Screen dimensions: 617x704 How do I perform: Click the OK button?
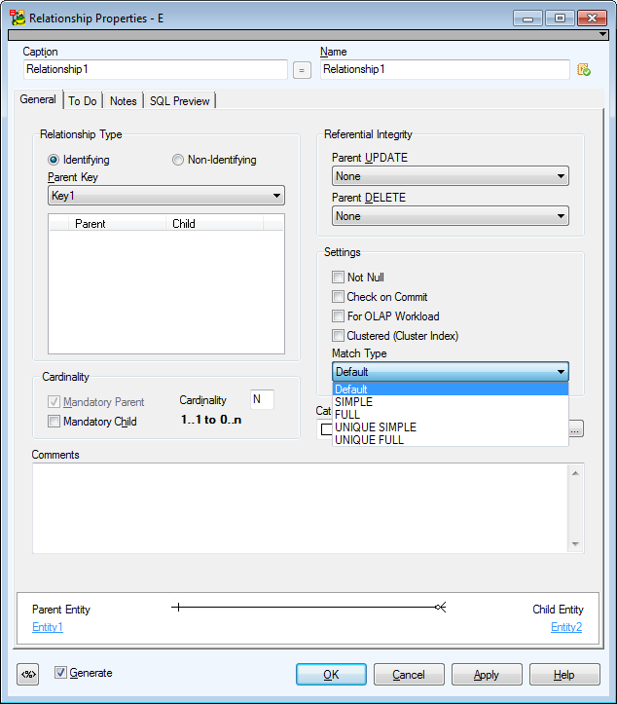331,675
